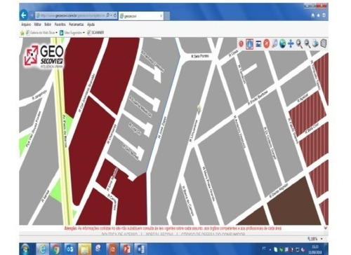351x255 pixels.
Task: Open Word on the taskbar
Action: click(140, 249)
